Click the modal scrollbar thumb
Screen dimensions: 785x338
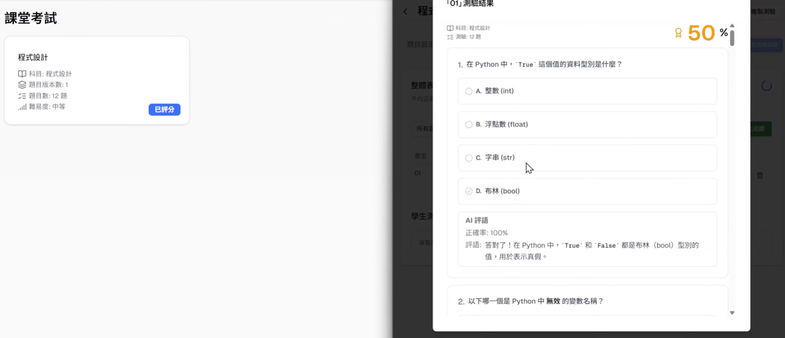732,37
